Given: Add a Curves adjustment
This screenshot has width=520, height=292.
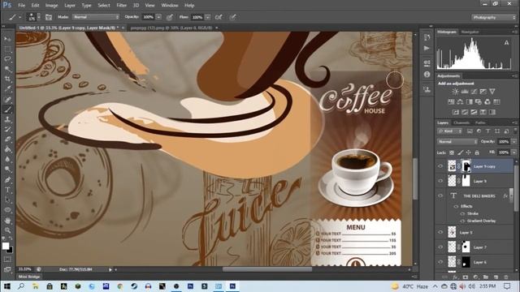Looking at the screenshot, I should tap(474, 92).
